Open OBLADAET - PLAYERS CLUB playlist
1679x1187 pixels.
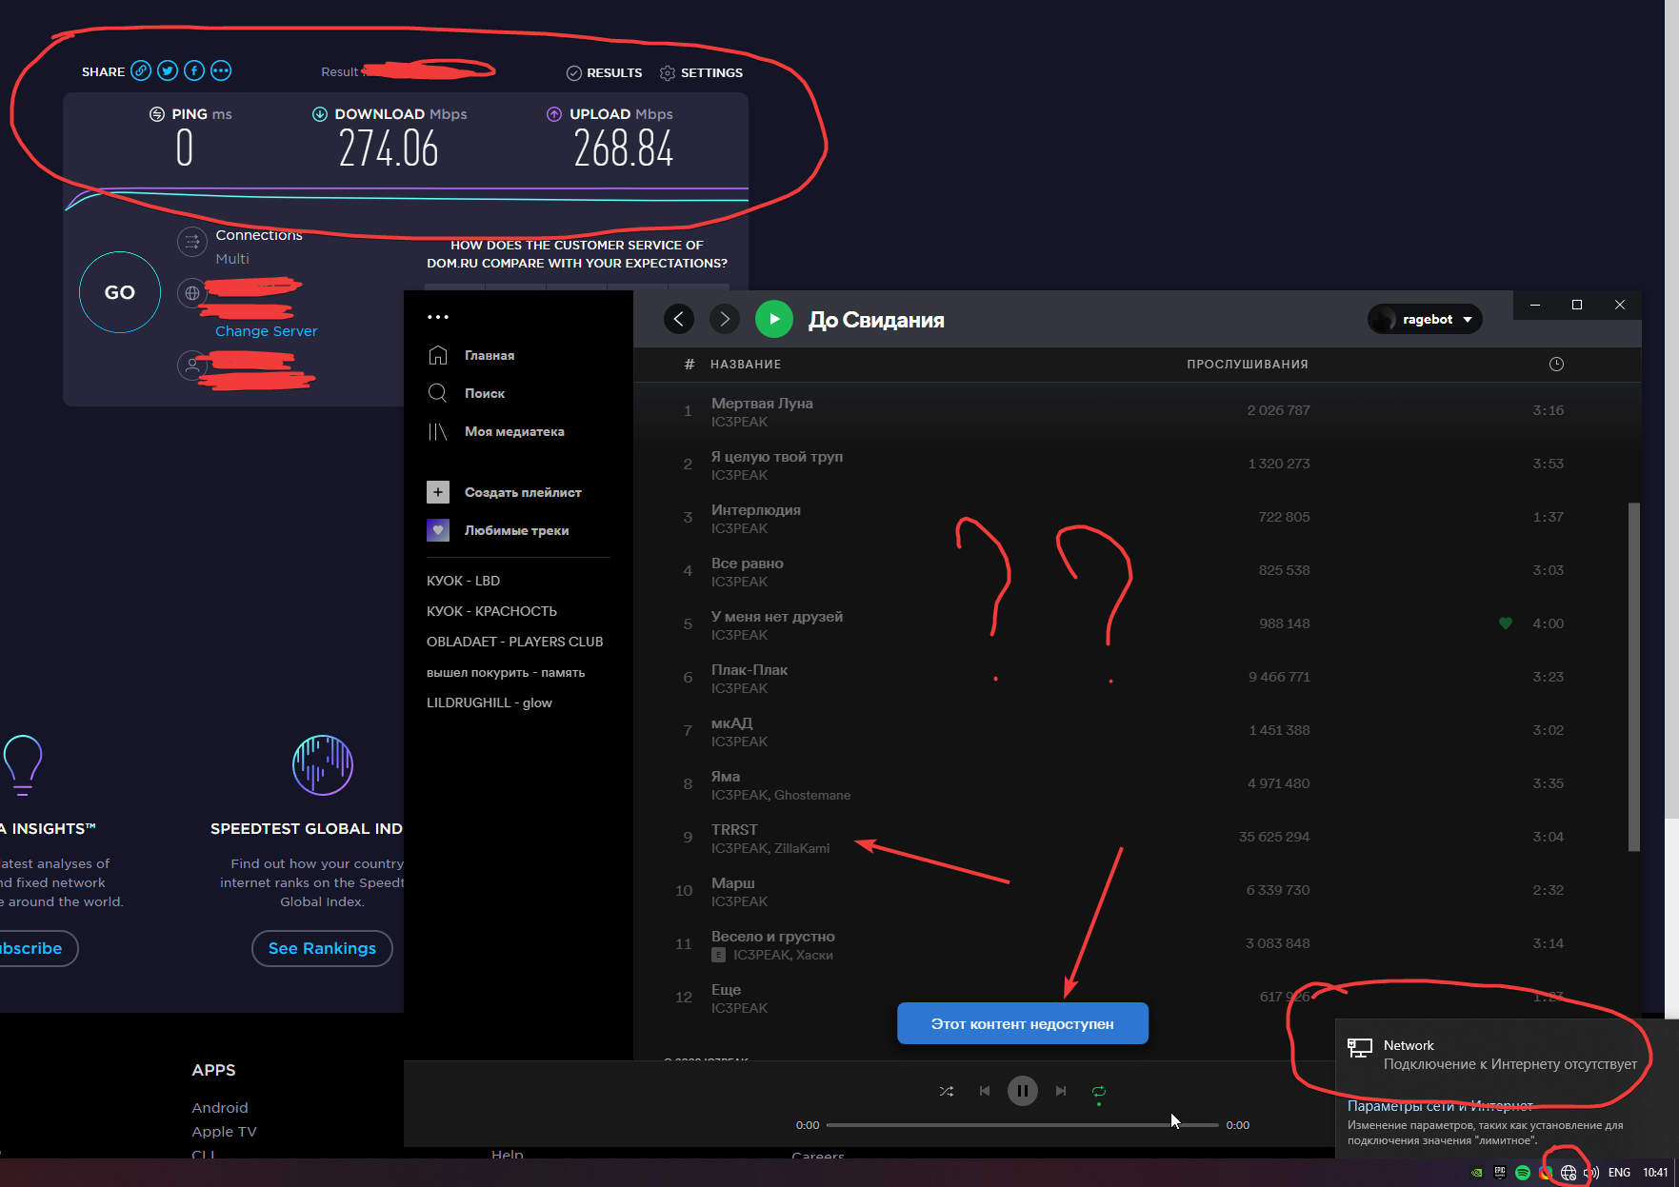[515, 642]
